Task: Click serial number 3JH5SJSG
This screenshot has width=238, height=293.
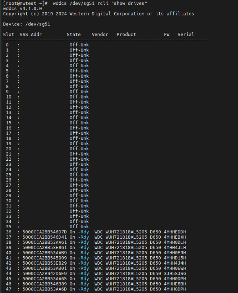Action: 175,274
